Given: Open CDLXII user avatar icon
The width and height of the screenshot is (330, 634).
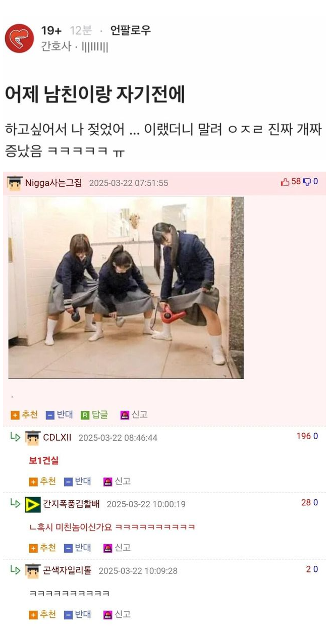Looking at the screenshot, I should [32, 438].
